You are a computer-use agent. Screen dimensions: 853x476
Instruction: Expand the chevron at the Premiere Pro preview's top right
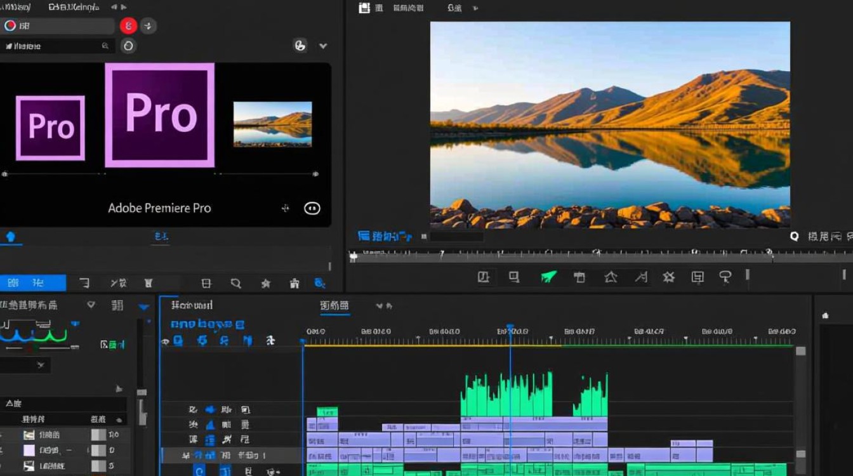click(323, 46)
